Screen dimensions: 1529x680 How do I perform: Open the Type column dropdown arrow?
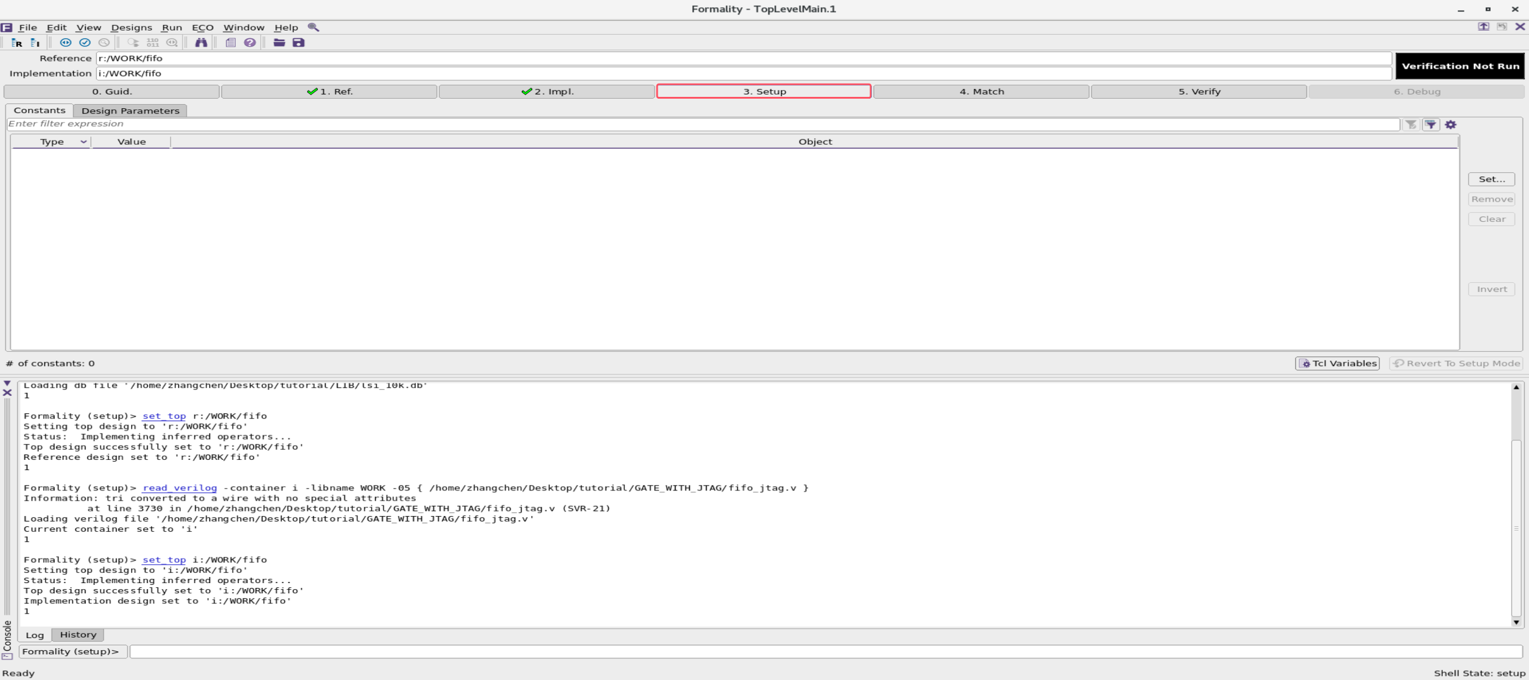(83, 142)
